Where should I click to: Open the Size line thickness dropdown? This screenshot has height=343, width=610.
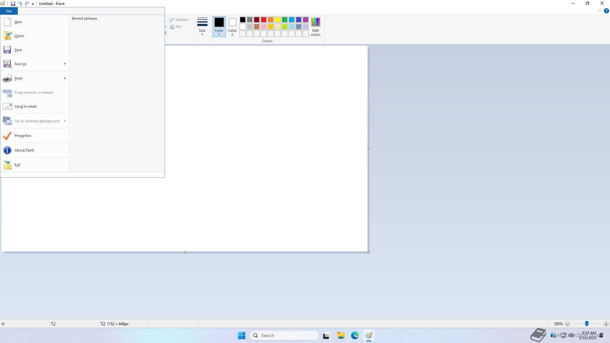point(202,27)
